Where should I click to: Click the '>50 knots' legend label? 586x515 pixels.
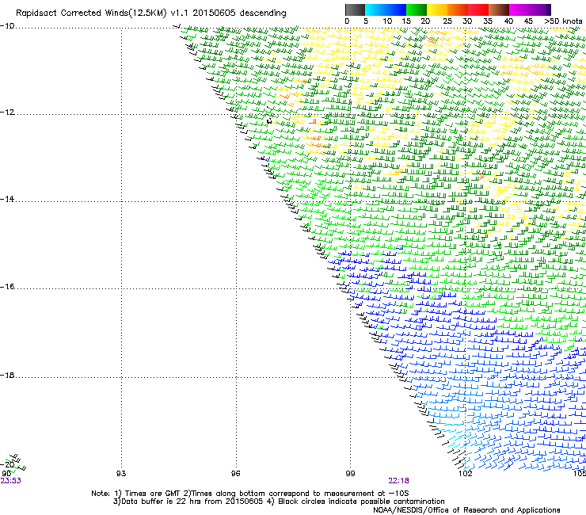(x=563, y=21)
